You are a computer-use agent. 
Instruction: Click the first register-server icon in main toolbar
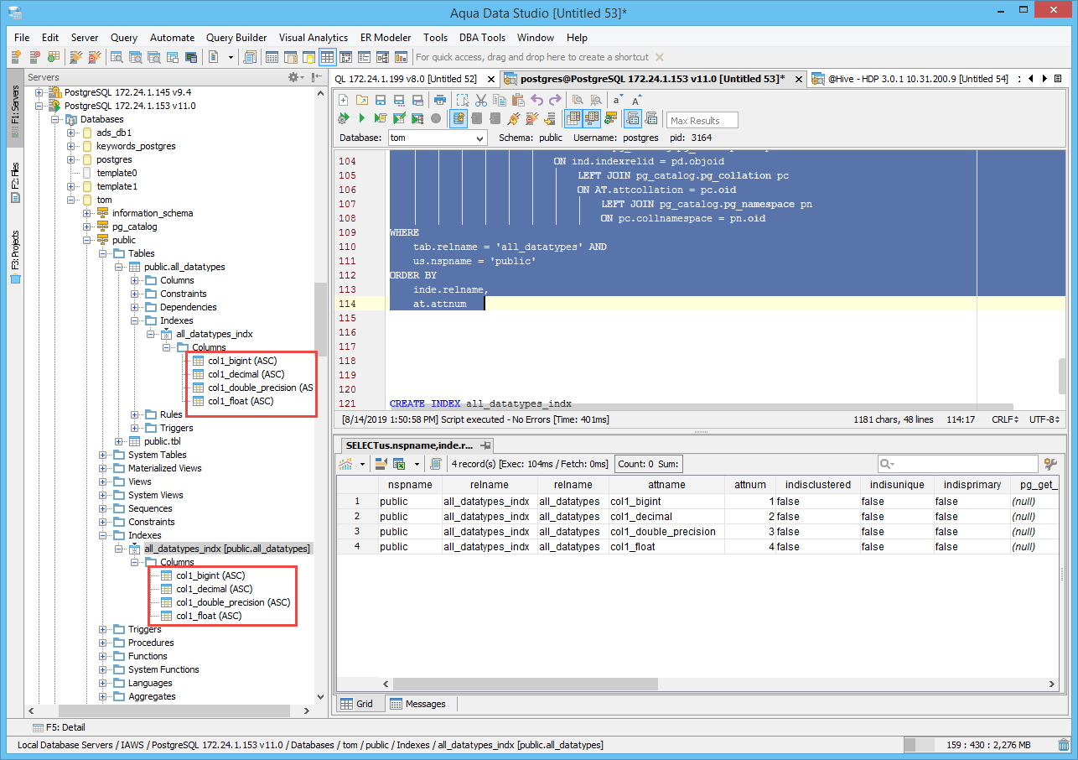tap(17, 57)
